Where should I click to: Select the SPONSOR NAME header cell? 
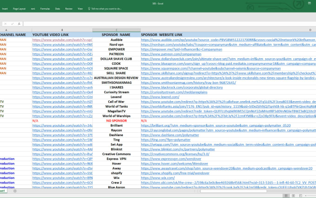[x=117, y=35]
